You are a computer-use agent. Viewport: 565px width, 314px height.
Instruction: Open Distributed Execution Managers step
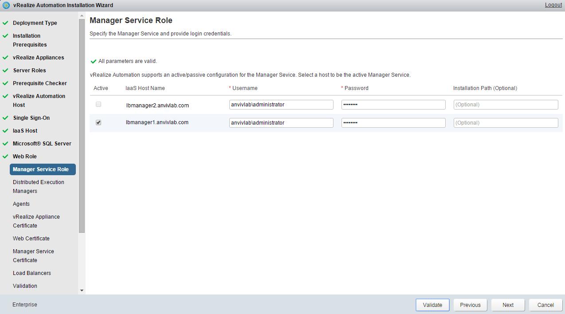tap(39, 187)
